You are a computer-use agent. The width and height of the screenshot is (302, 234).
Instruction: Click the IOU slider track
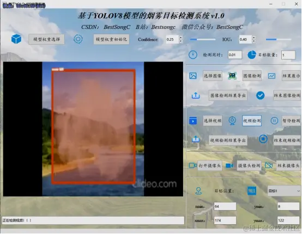[279, 39]
